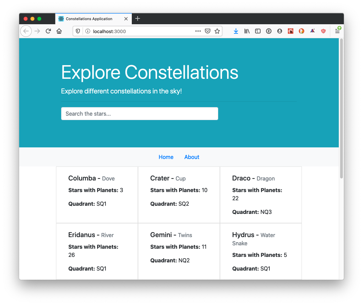Go back using the browser back arrow

[26, 31]
